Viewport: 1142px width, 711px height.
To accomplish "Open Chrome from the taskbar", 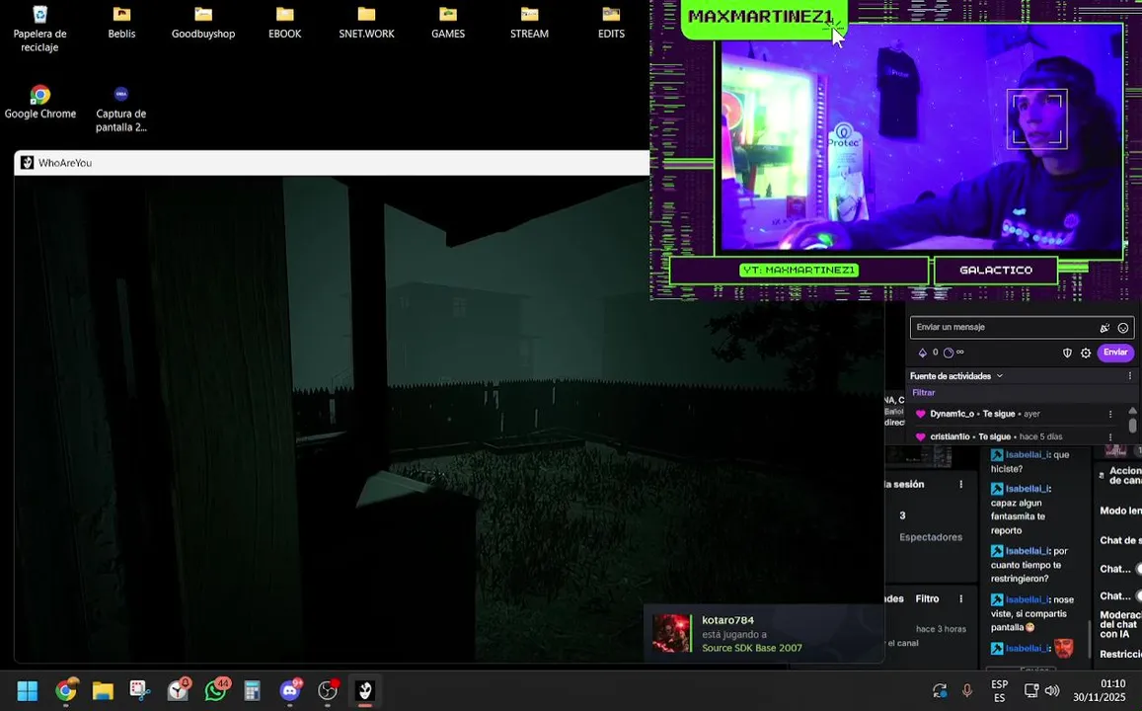I will coord(65,690).
